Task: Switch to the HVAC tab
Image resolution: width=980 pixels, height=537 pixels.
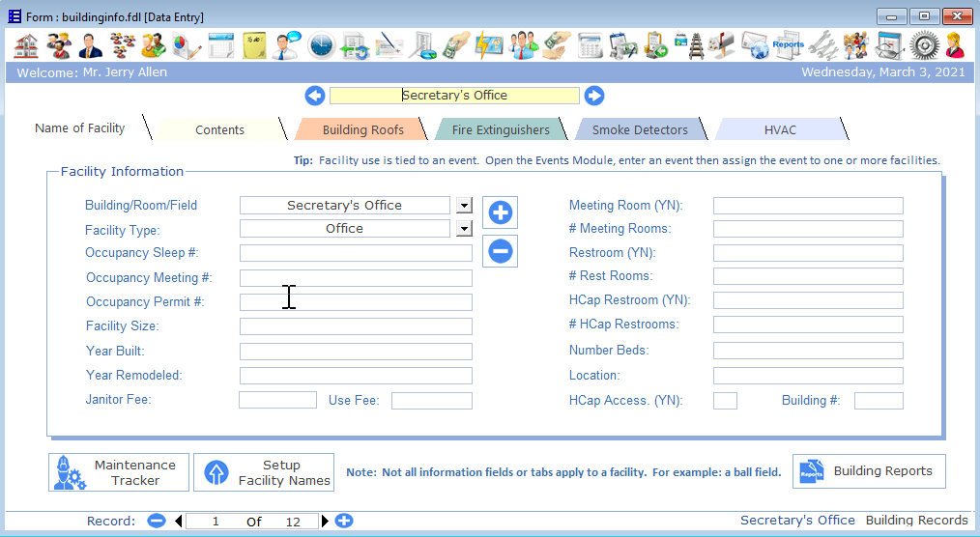Action: pos(780,129)
